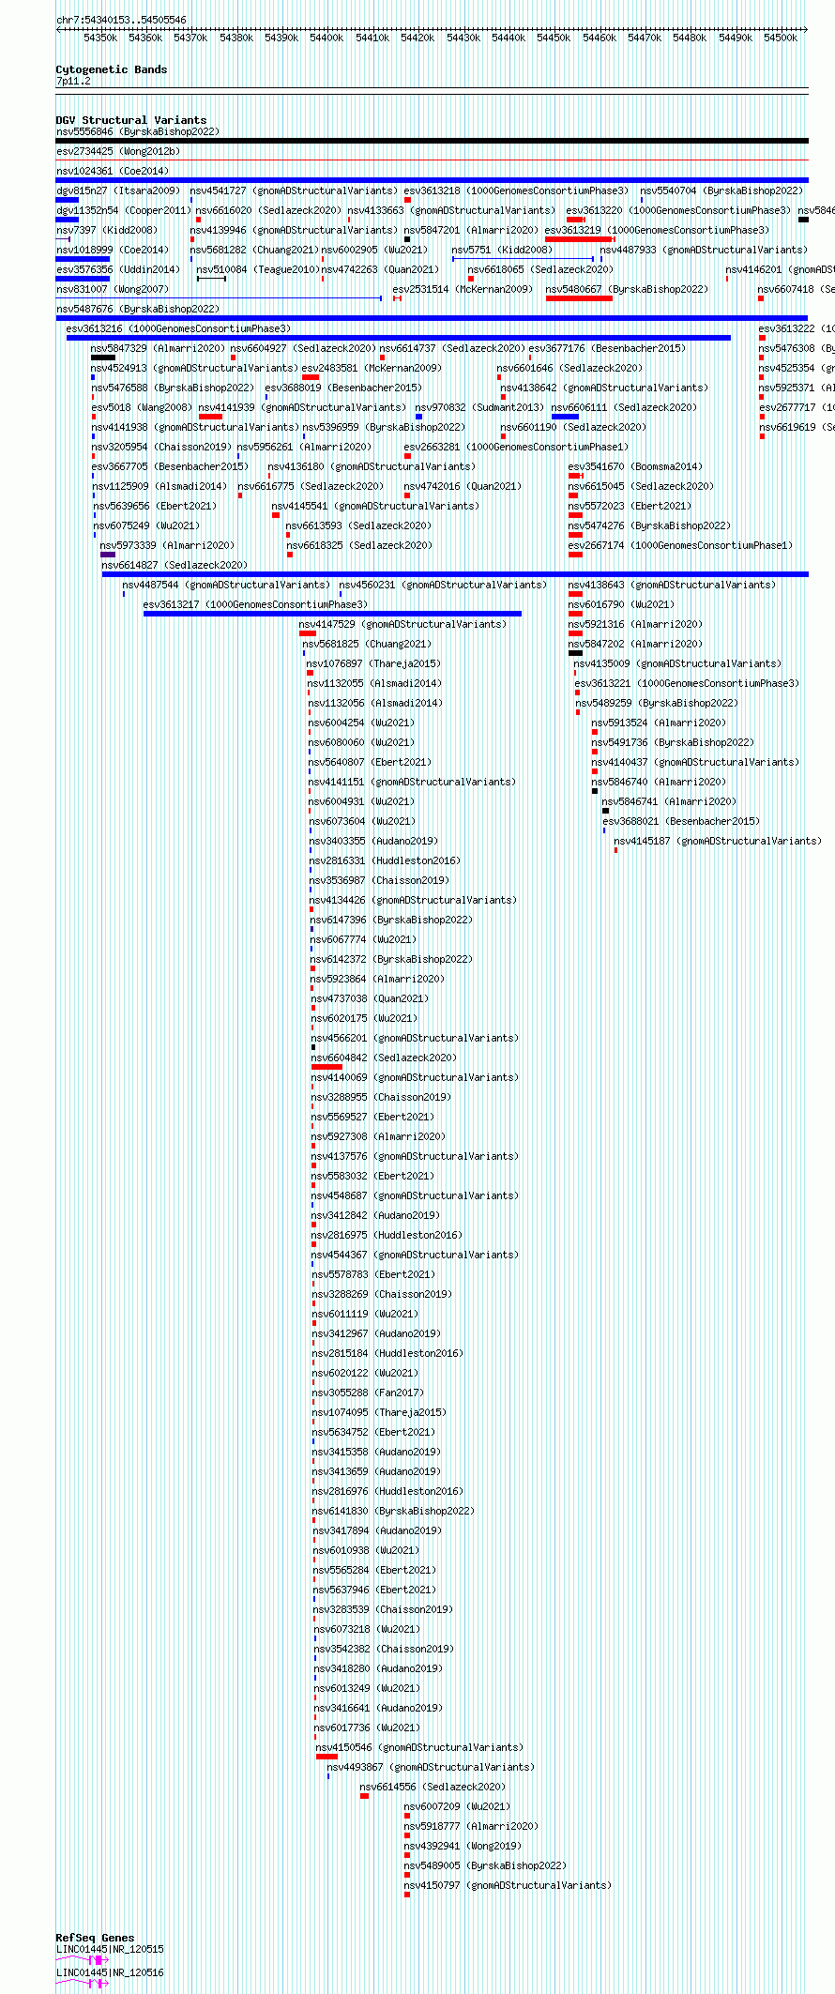The image size is (835, 1994).
Task: Open variant nsv6606111 (Sedlazeck2020)
Action: (x=624, y=407)
